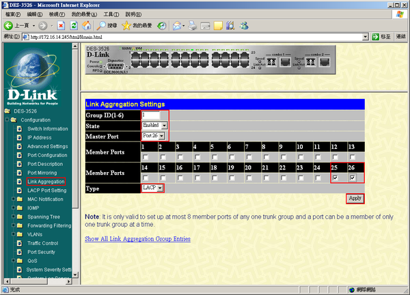The height and width of the screenshot is (295, 410).
Task: Expand the Forwarding Filtering folder
Action: tap(14, 225)
